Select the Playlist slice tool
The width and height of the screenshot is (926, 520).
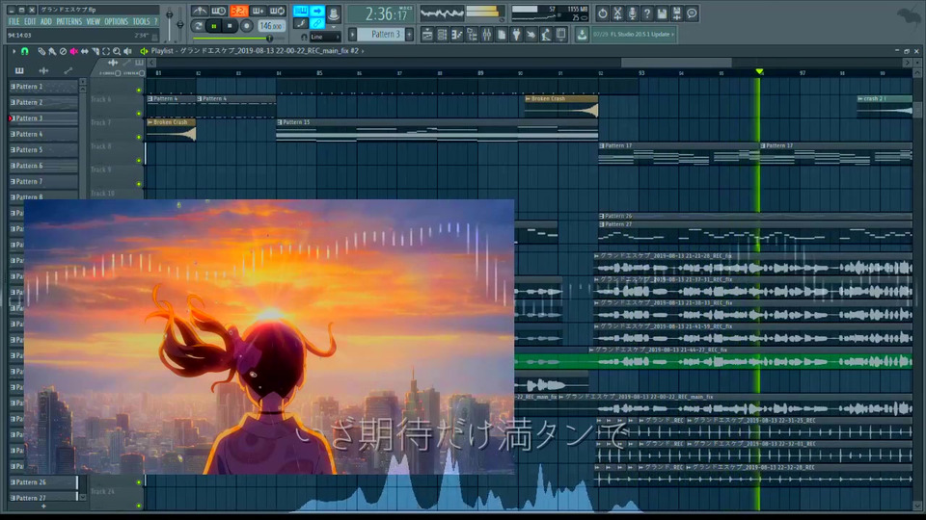[95, 51]
